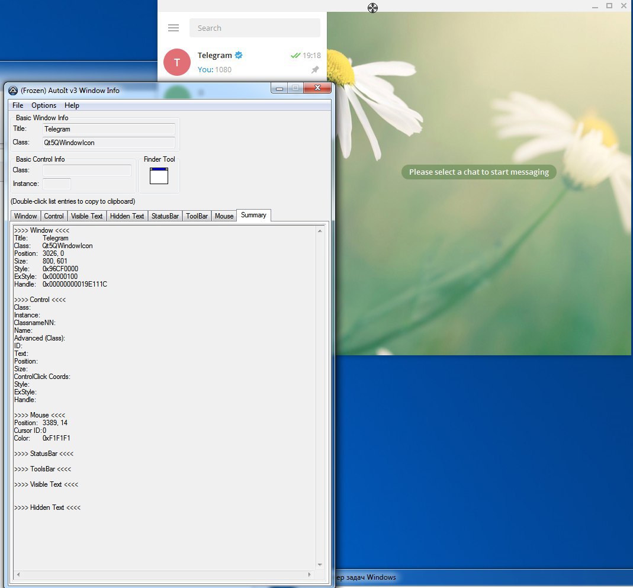Viewport: 633px width, 588px height.
Task: Switch to the Control tab
Action: [x=54, y=216]
